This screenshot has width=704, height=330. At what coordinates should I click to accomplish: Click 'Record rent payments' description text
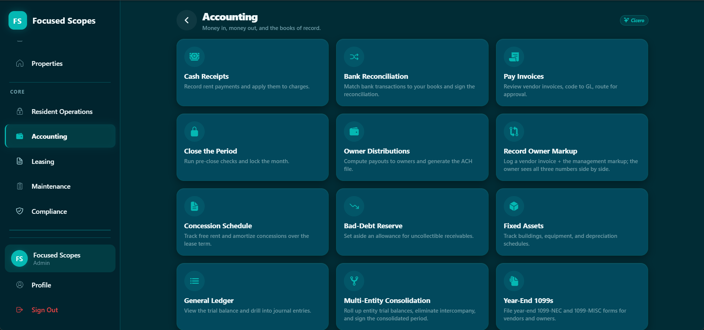247,87
